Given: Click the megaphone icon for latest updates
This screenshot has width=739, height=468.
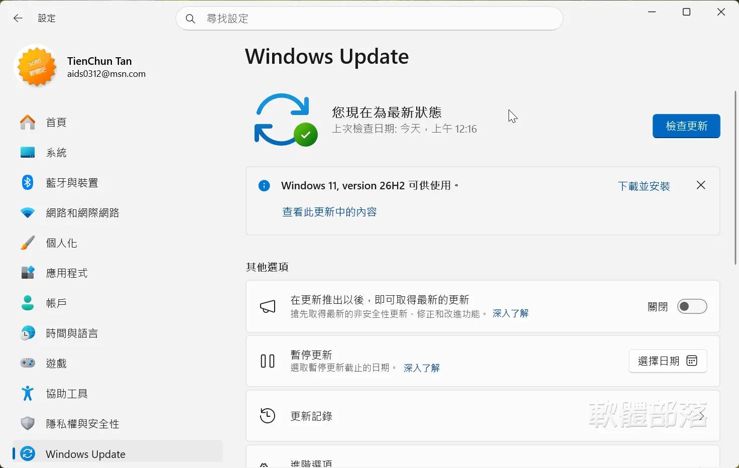Looking at the screenshot, I should 268,307.
